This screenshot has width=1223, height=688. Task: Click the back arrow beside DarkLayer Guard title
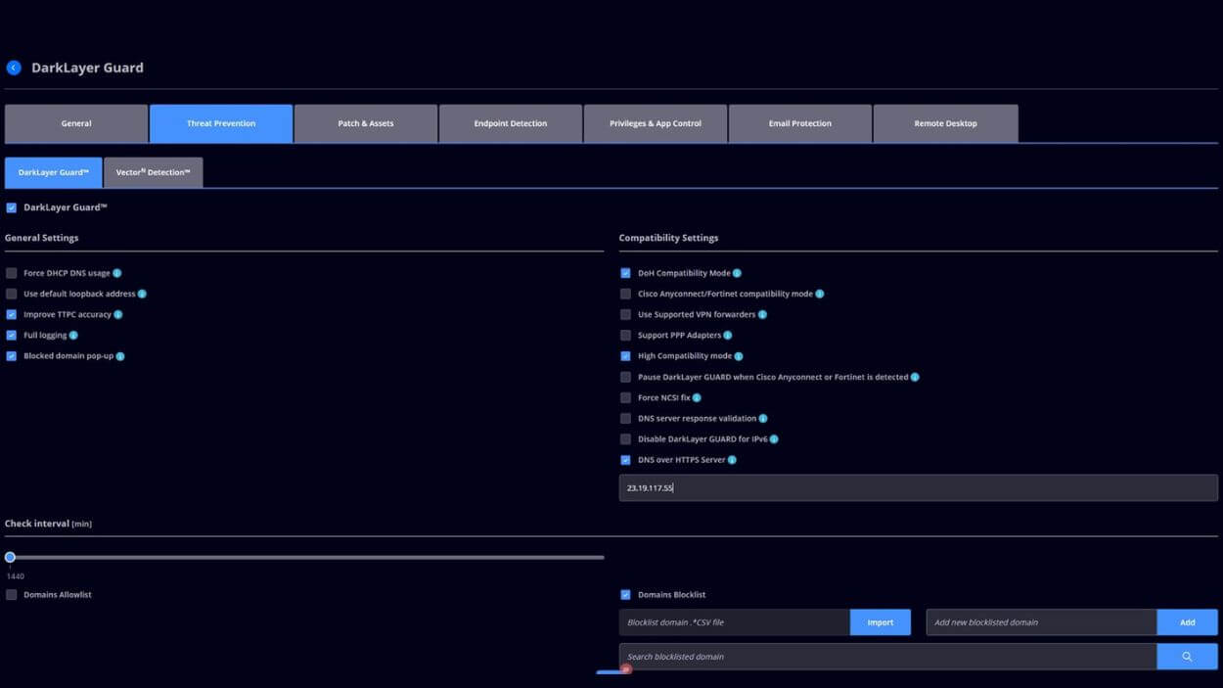click(14, 68)
